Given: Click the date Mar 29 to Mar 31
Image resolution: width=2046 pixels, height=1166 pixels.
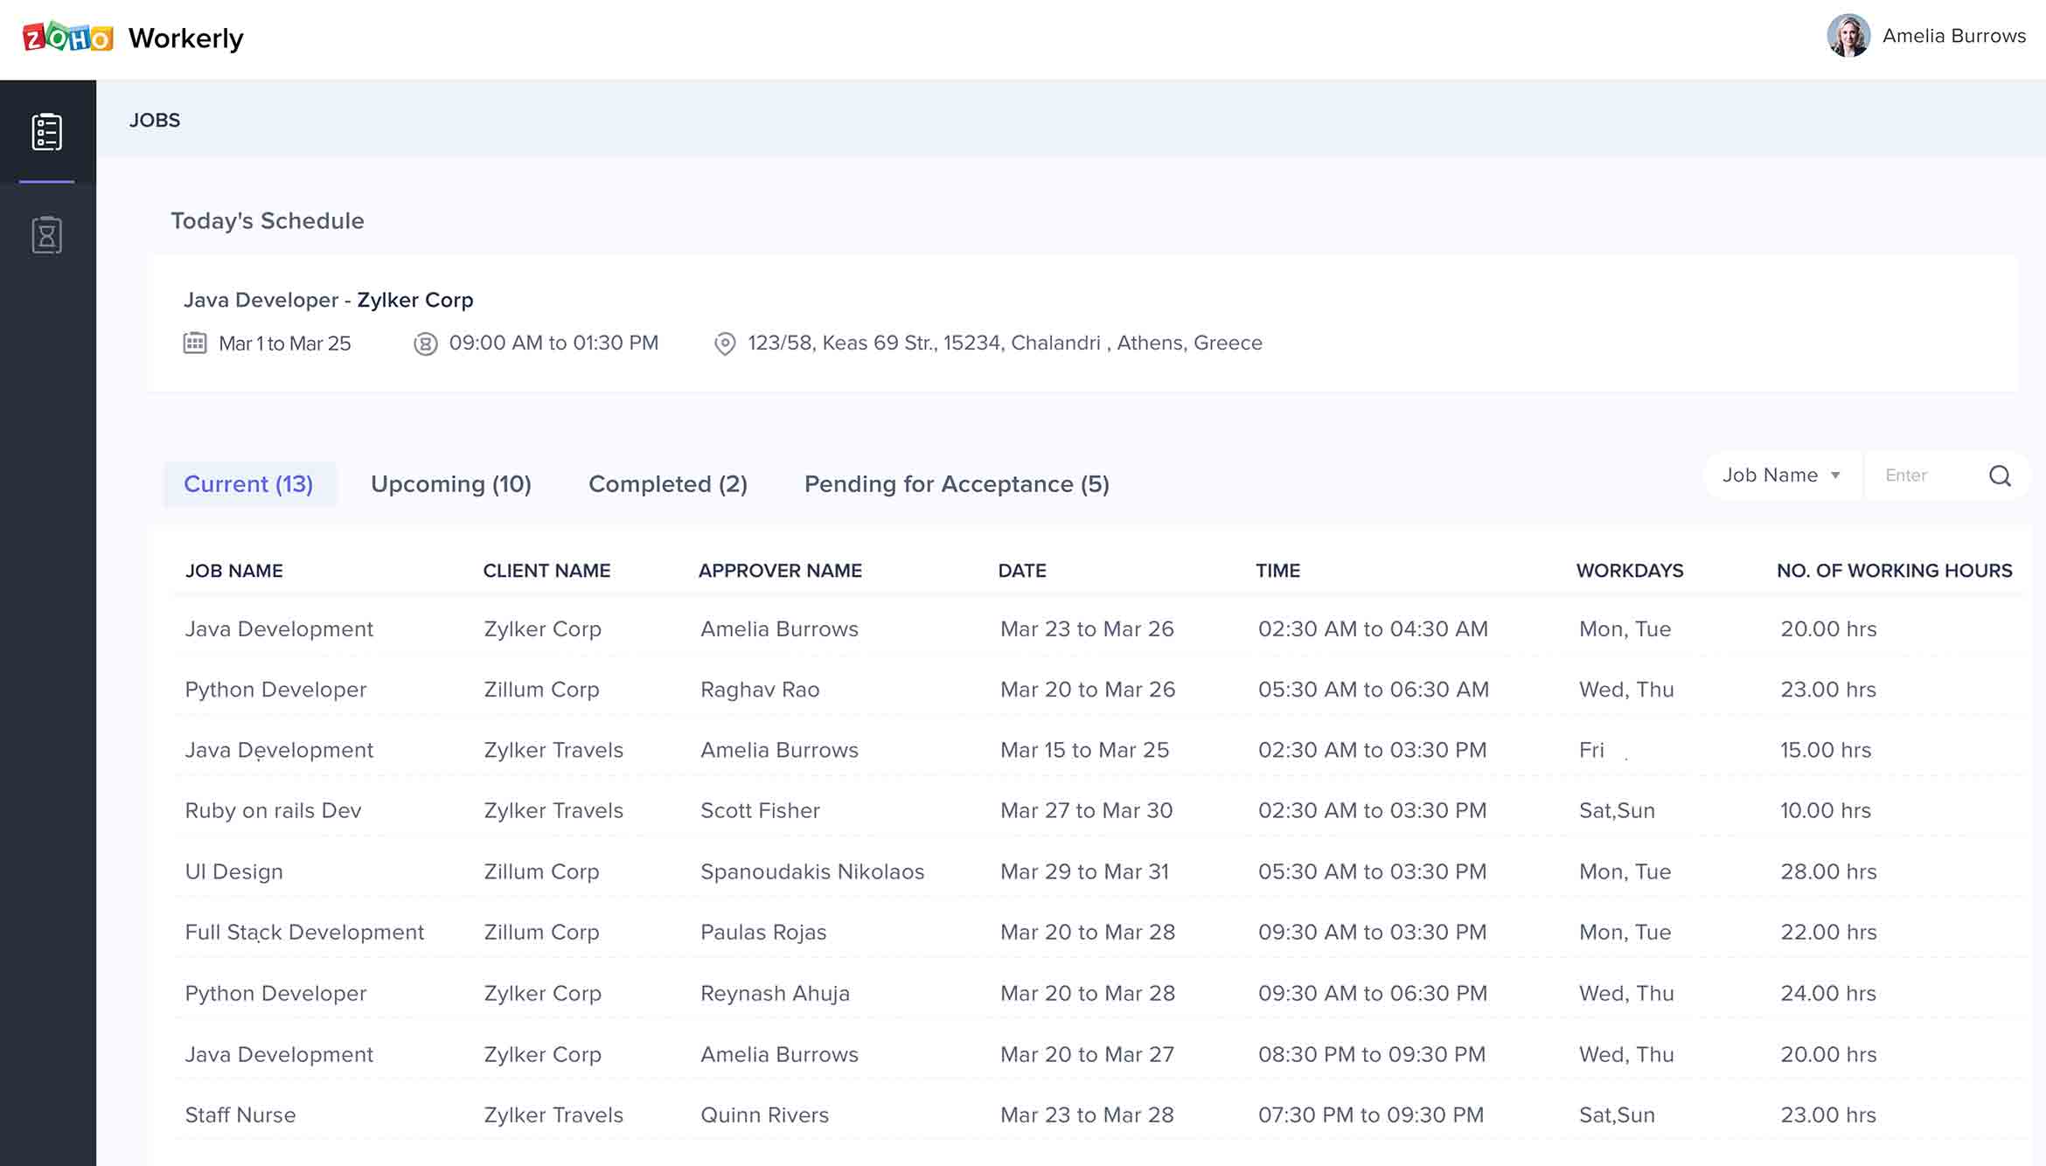Looking at the screenshot, I should point(1084,871).
